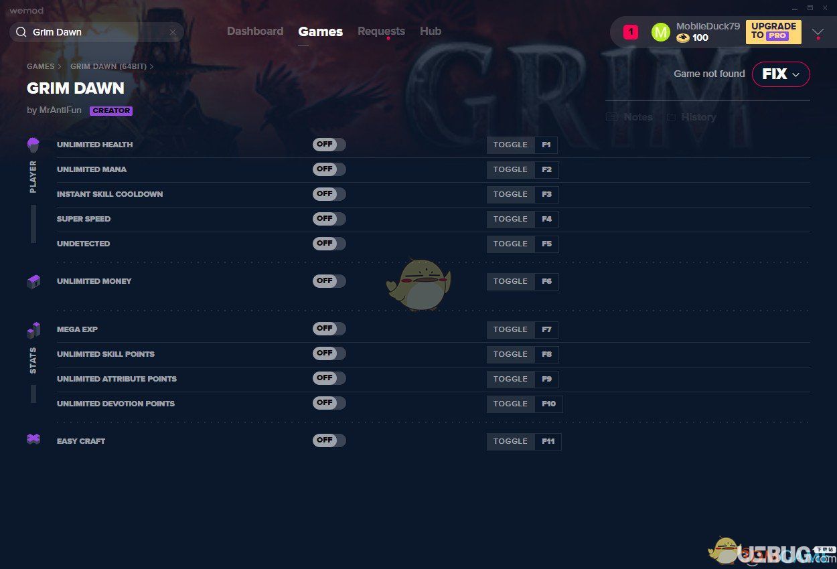Image resolution: width=837 pixels, height=569 pixels.
Task: Switch on the Easy Craft toggle
Action: click(x=329, y=440)
